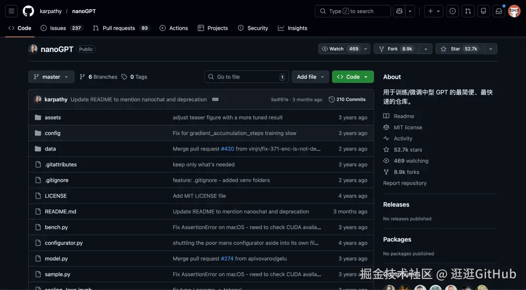The height and width of the screenshot is (290, 526).
Task: Open the issues icon in top bar
Action: (452, 11)
